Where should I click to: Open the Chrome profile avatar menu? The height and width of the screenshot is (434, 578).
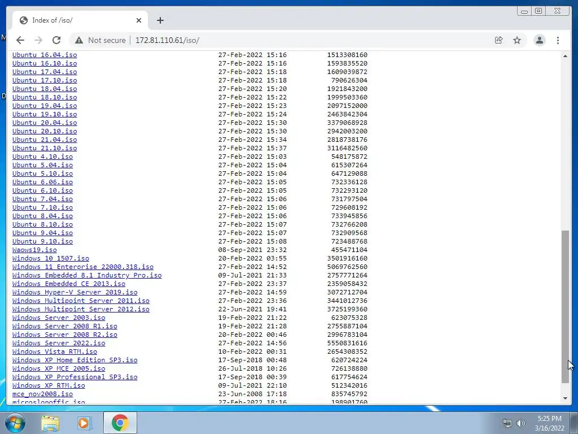coord(539,40)
